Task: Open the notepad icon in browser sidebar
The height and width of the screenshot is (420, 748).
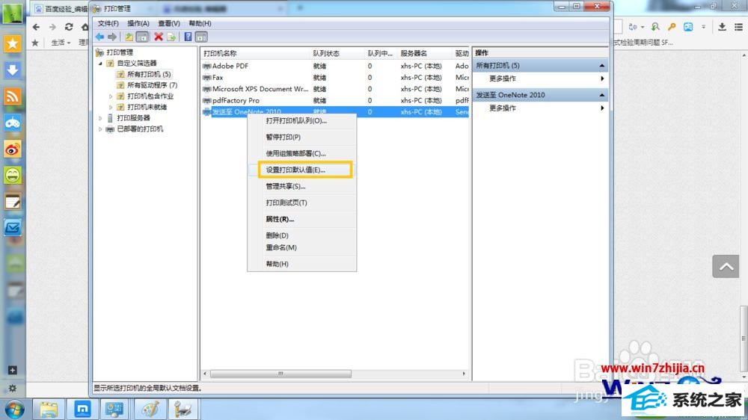Action: (13, 202)
